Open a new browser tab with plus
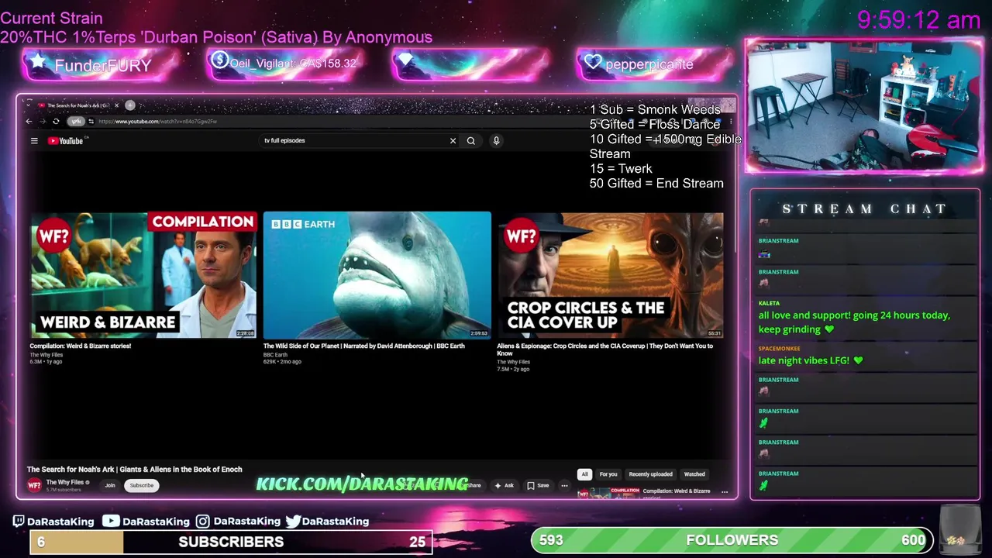 pyautogui.click(x=130, y=105)
